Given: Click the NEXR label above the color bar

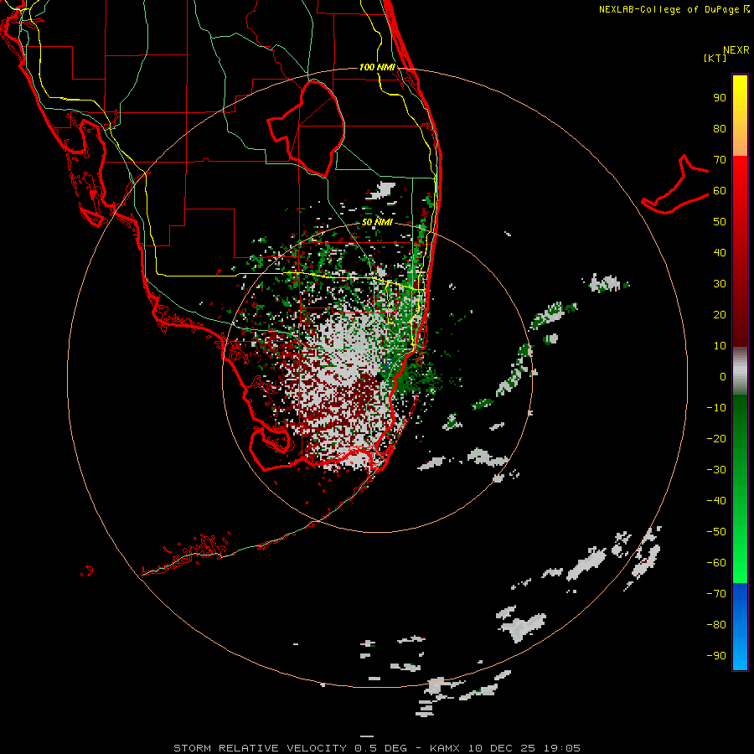Looking at the screenshot, I should pos(736,50).
